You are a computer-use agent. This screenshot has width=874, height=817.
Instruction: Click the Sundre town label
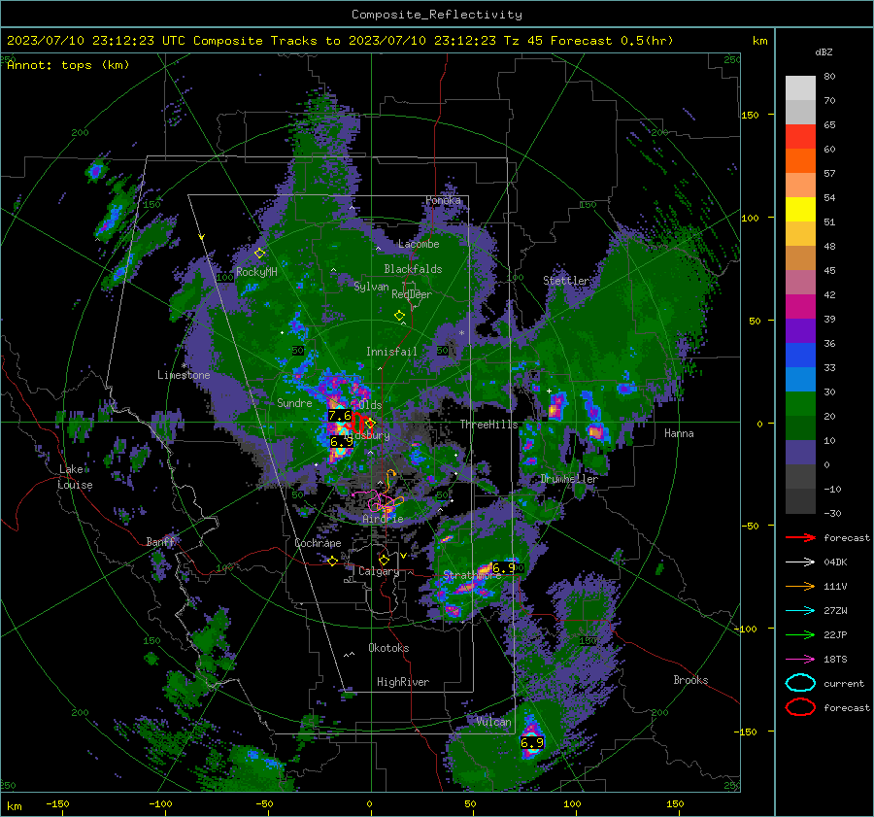[x=294, y=403]
